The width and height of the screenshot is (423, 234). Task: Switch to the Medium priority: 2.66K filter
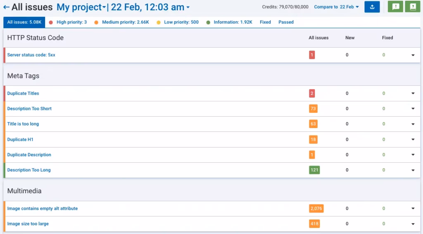coord(123,22)
